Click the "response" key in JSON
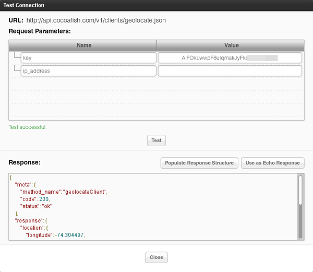The width and height of the screenshot is (313, 272). (29, 221)
